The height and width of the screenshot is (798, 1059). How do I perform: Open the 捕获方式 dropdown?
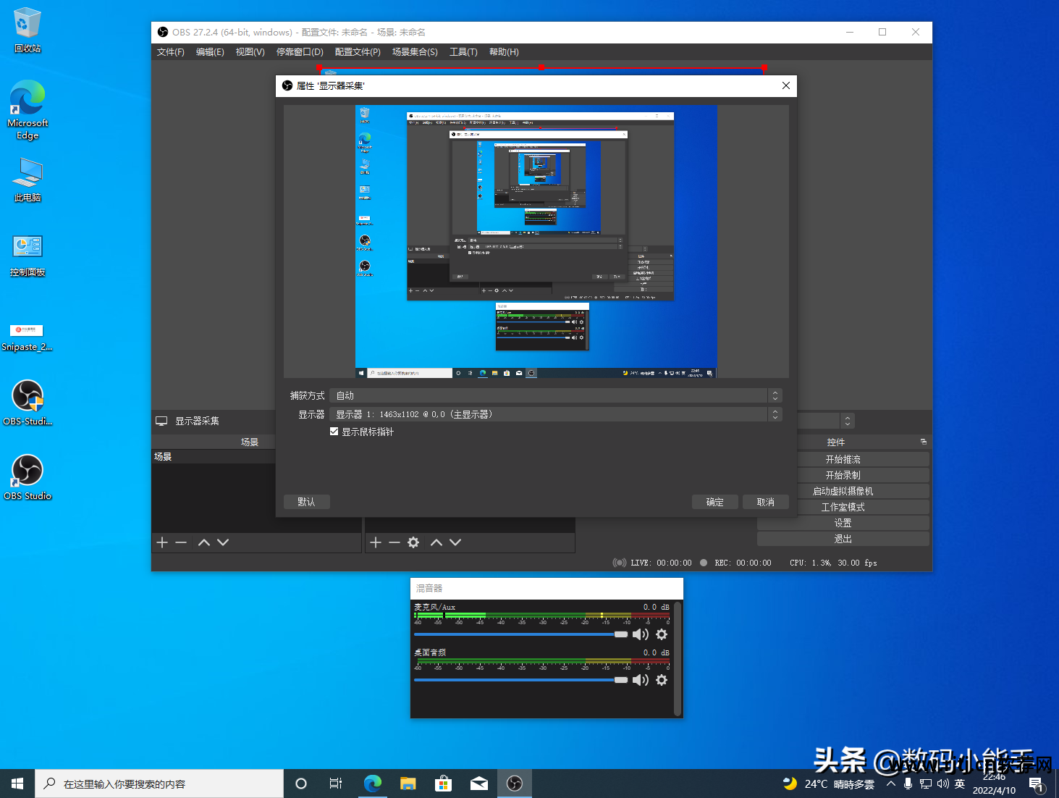pyautogui.click(x=556, y=395)
